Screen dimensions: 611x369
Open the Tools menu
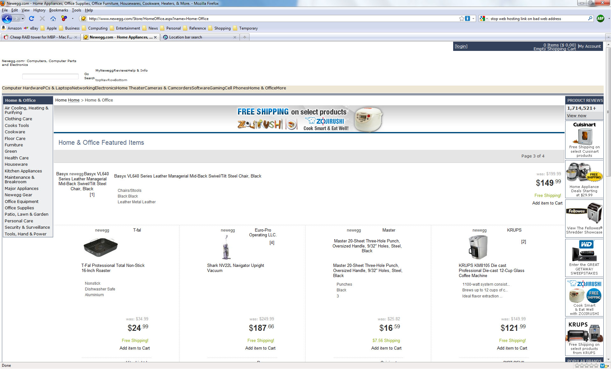click(76, 10)
